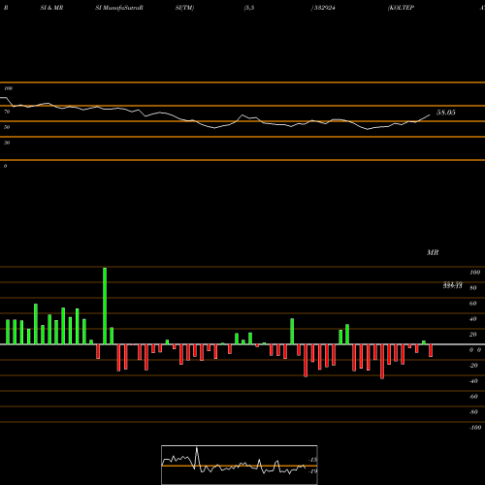Click the ')532924' stock code text
The height and width of the screenshot is (485, 485).
pos(323,8)
